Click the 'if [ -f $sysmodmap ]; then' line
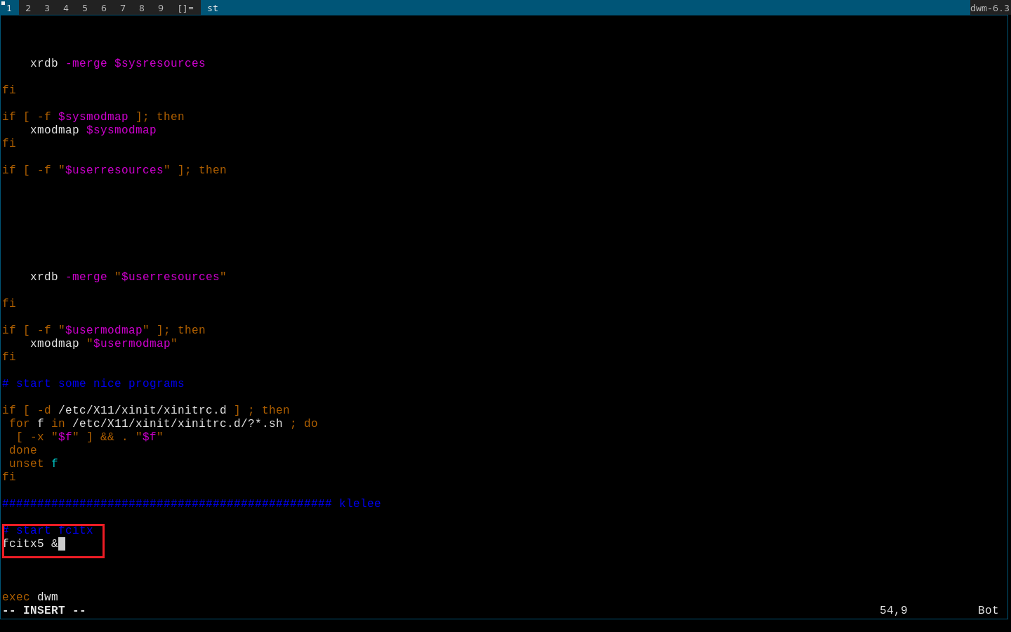Viewport: 1011px width, 632px height. [x=93, y=117]
